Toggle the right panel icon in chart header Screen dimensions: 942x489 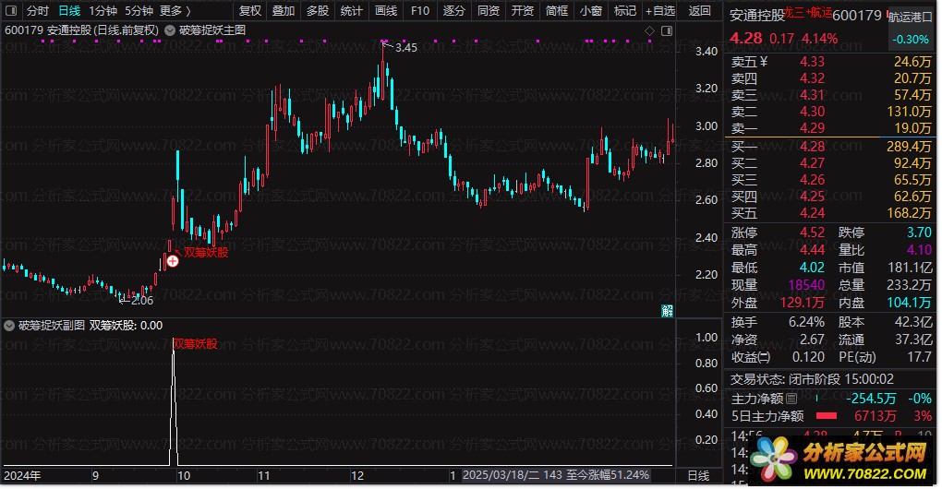pyautogui.click(x=667, y=30)
